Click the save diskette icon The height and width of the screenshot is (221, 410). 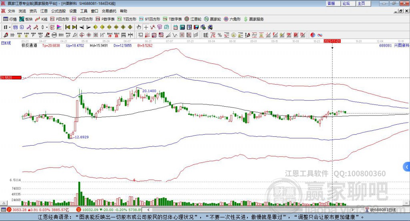click(196, 27)
